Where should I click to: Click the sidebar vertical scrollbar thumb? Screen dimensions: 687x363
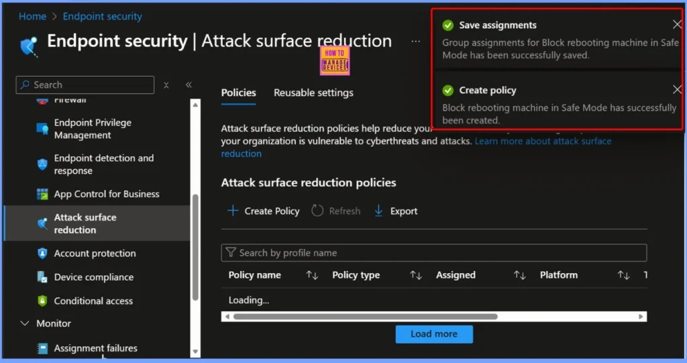tap(195, 248)
